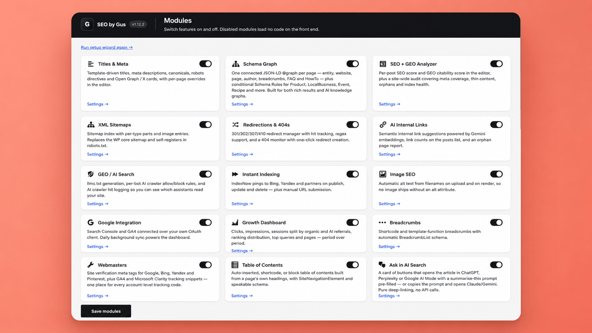Click the Webmasters wrench icon
592x333 pixels.
[91, 265]
